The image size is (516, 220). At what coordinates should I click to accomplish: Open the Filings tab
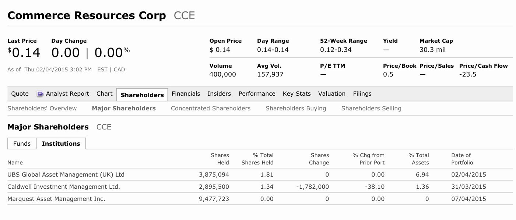click(362, 93)
